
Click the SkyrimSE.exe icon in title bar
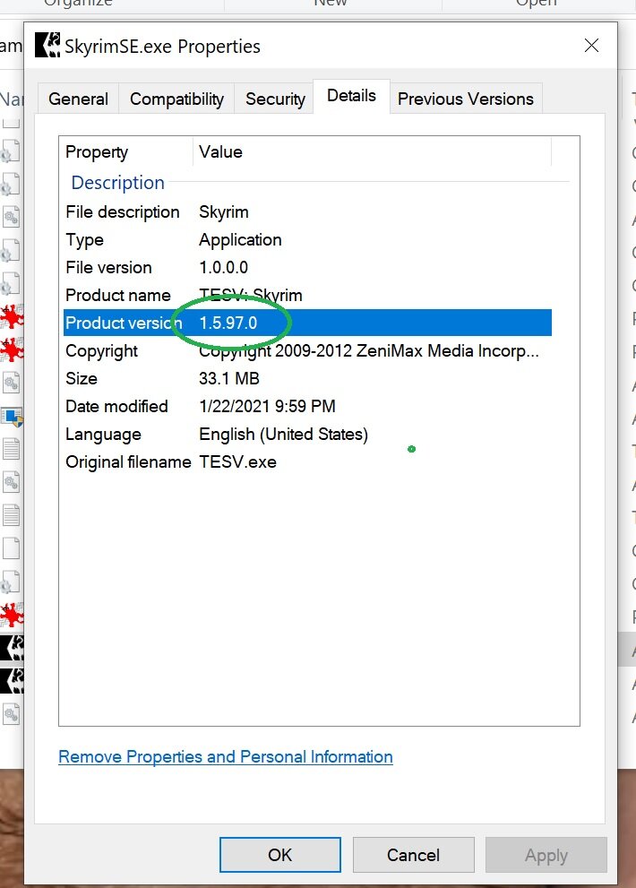[47, 46]
